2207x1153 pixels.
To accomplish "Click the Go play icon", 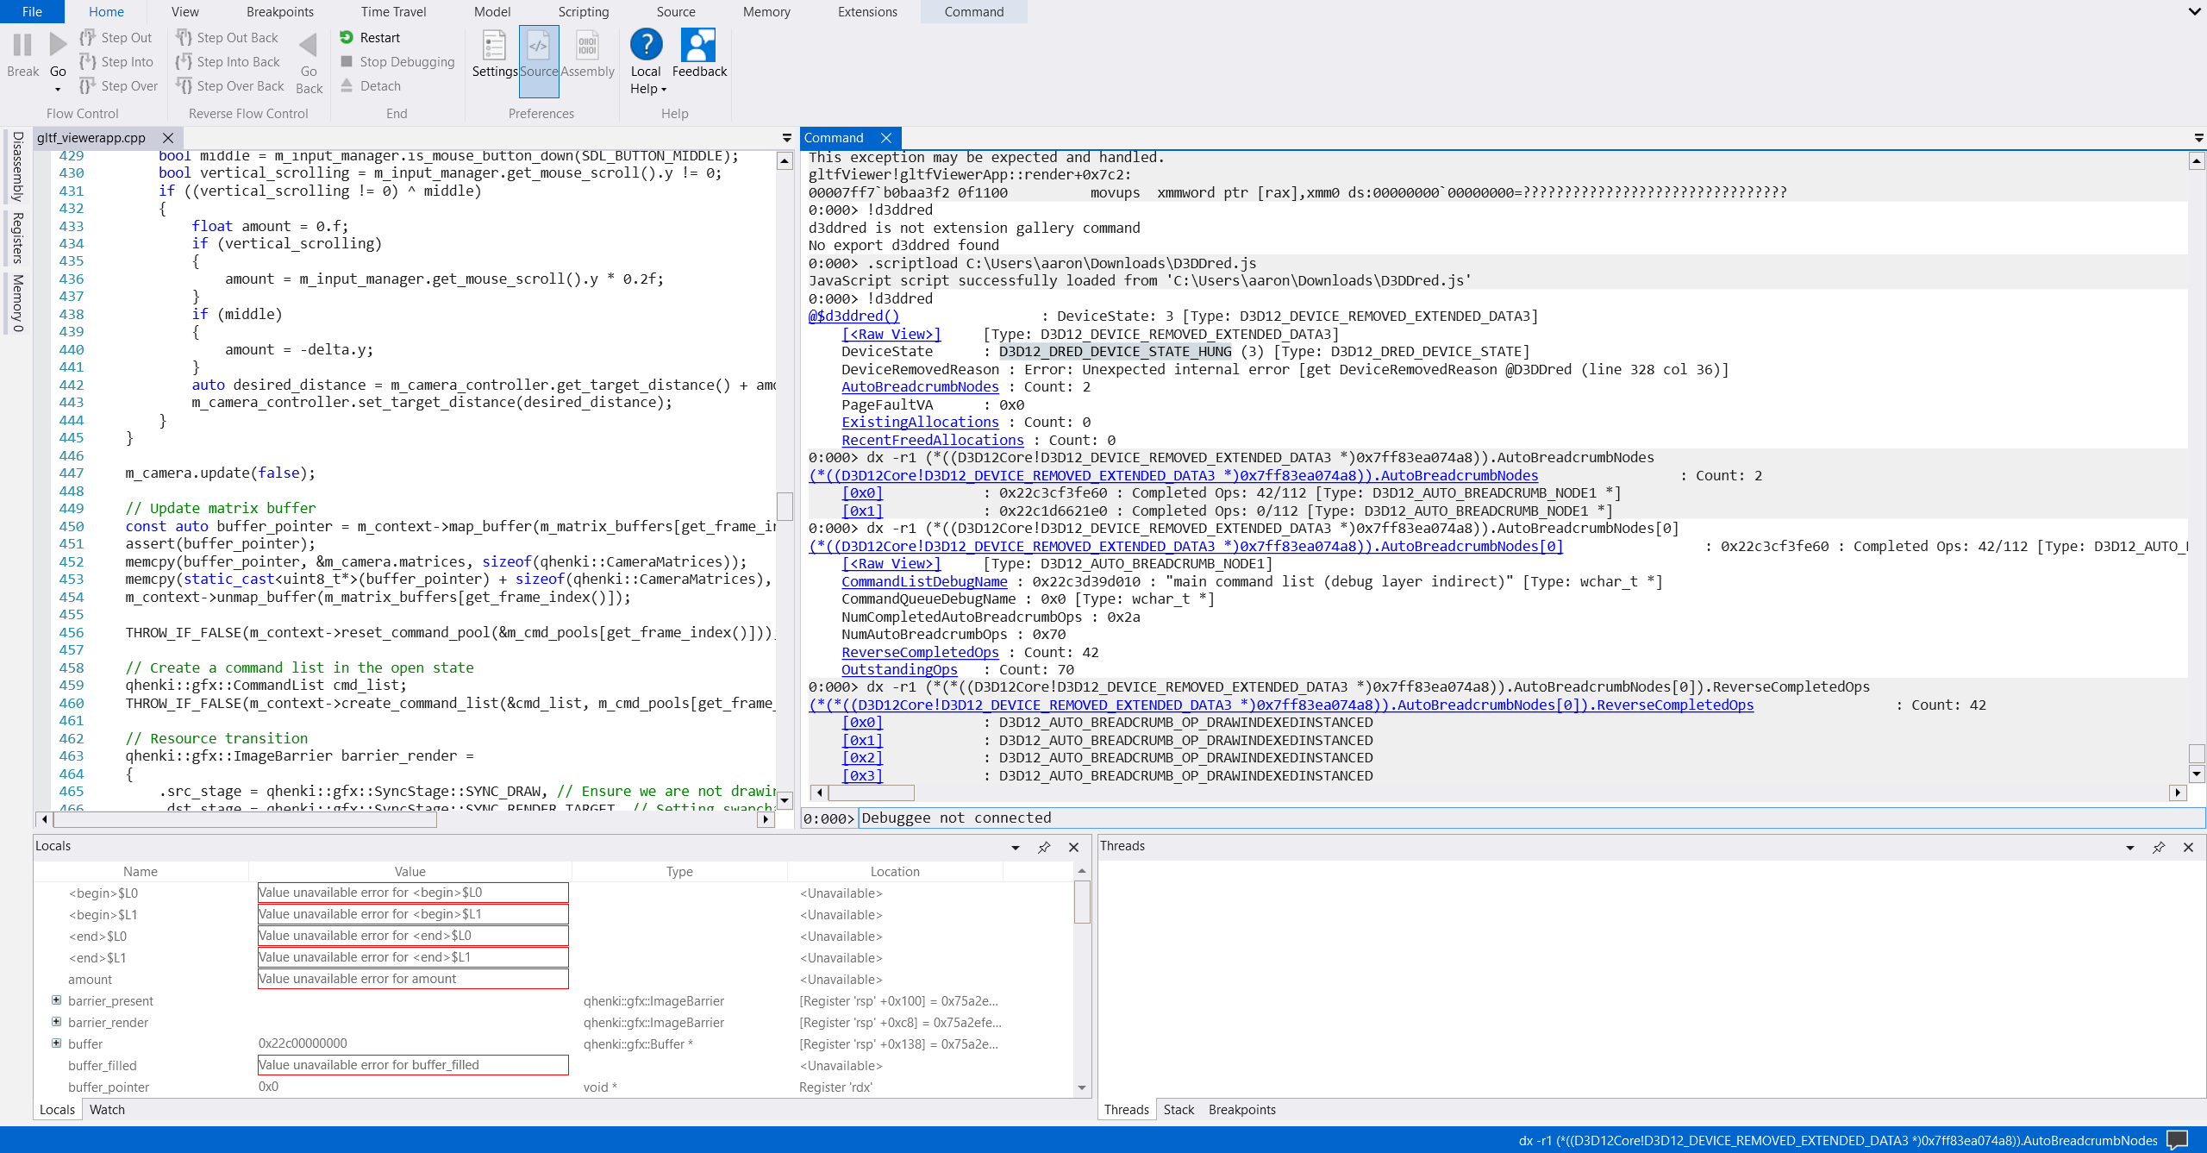I will click(x=58, y=45).
